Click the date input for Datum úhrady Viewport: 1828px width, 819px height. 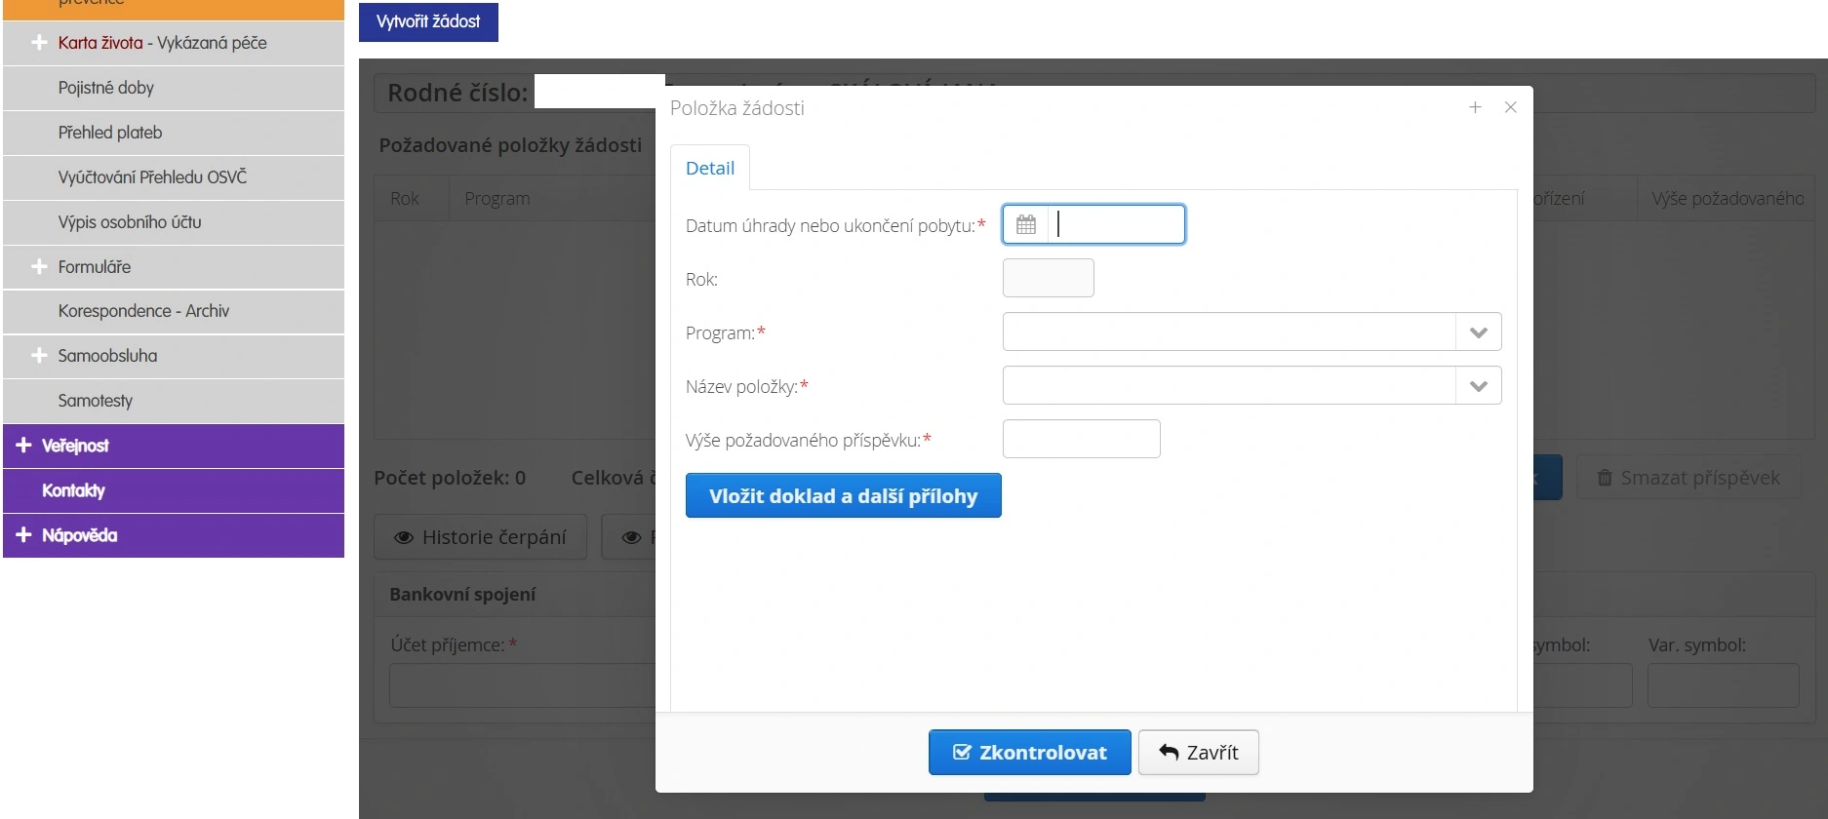tap(1117, 224)
